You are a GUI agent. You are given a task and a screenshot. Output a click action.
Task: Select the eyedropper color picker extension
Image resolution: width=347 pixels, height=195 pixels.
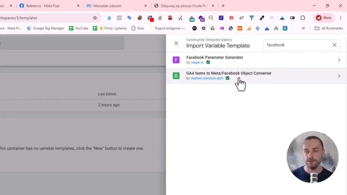click(x=262, y=18)
